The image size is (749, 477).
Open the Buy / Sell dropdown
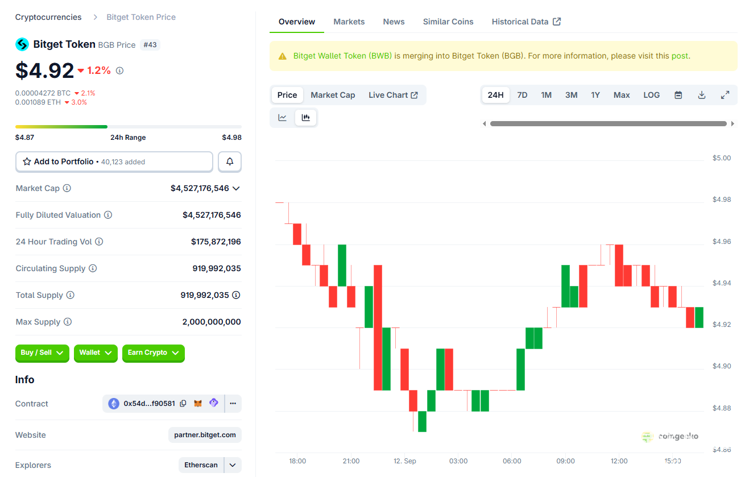42,353
